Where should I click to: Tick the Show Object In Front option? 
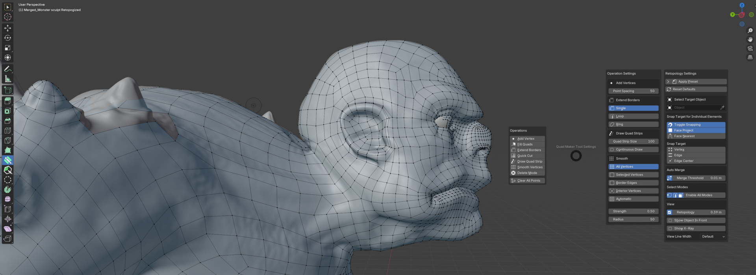coord(670,220)
